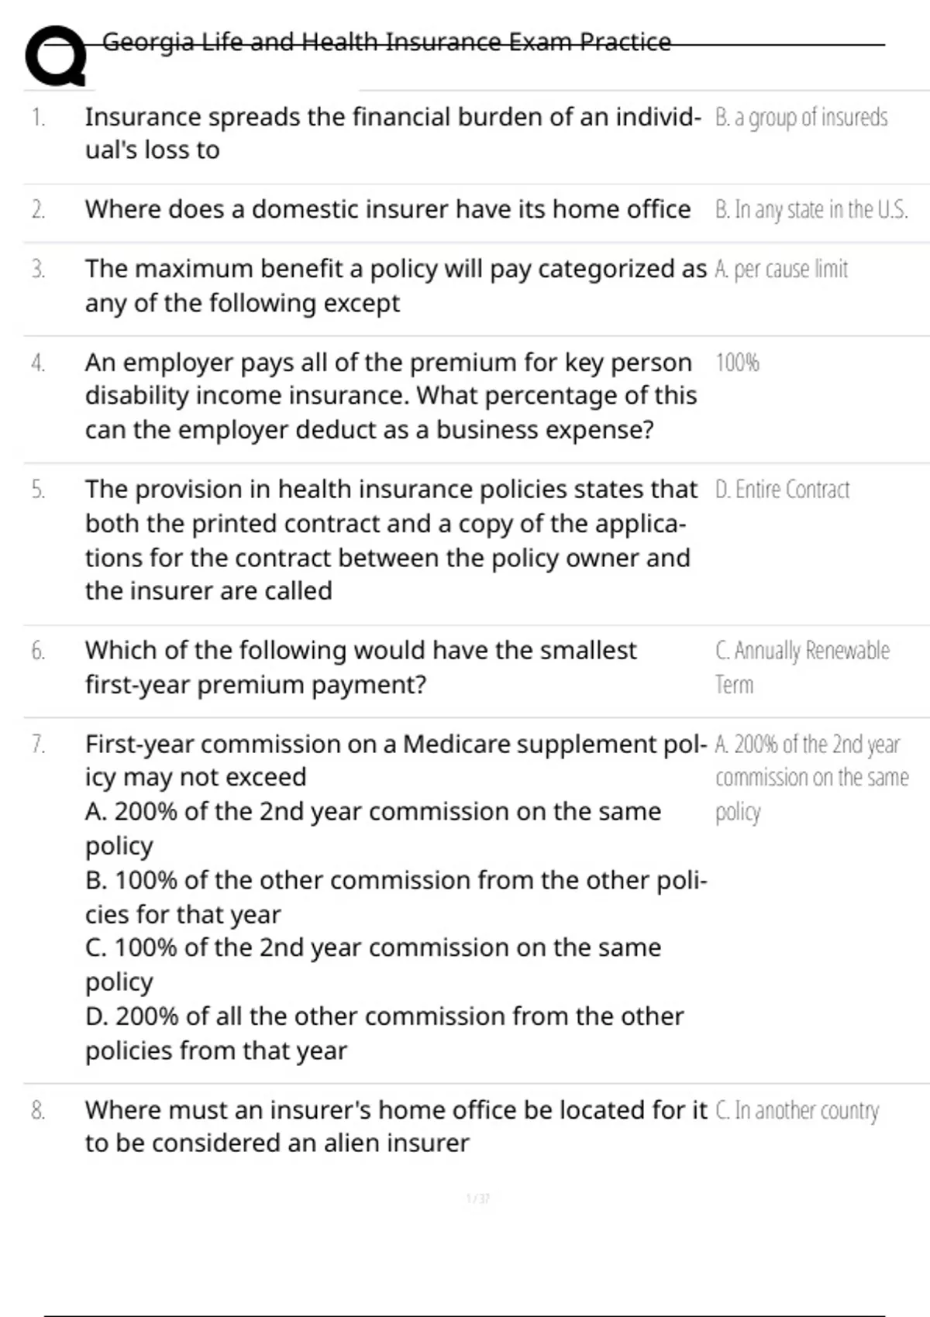This screenshot has width=930, height=1317.
Task: Click option B about 100% other commission
Action: [395, 897]
